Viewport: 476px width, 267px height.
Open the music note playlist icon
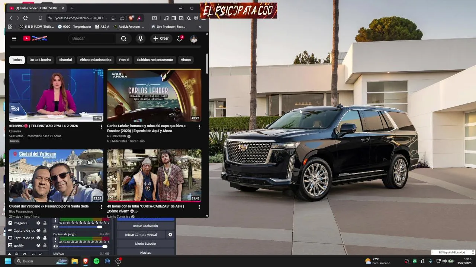click(x=166, y=18)
